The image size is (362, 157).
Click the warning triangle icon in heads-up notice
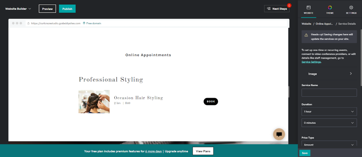click(306, 35)
